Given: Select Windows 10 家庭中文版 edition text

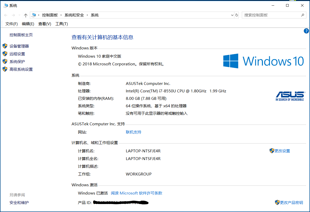Looking at the screenshot, I should (100, 56).
